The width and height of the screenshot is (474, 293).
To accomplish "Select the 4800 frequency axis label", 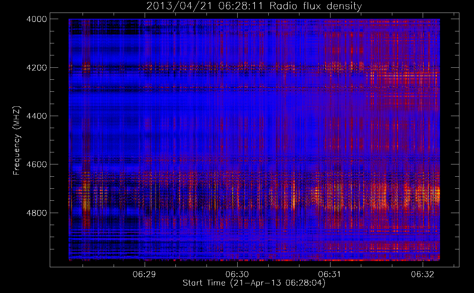I will [37, 213].
